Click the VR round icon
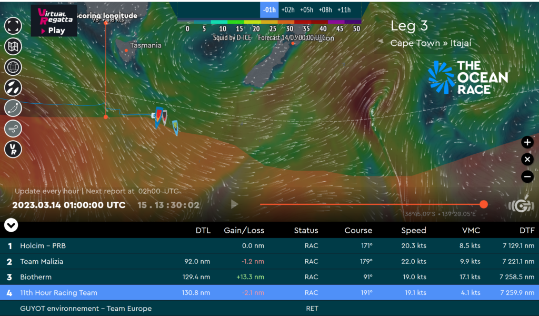Viewport: 539px width, 316px height. tap(13, 150)
